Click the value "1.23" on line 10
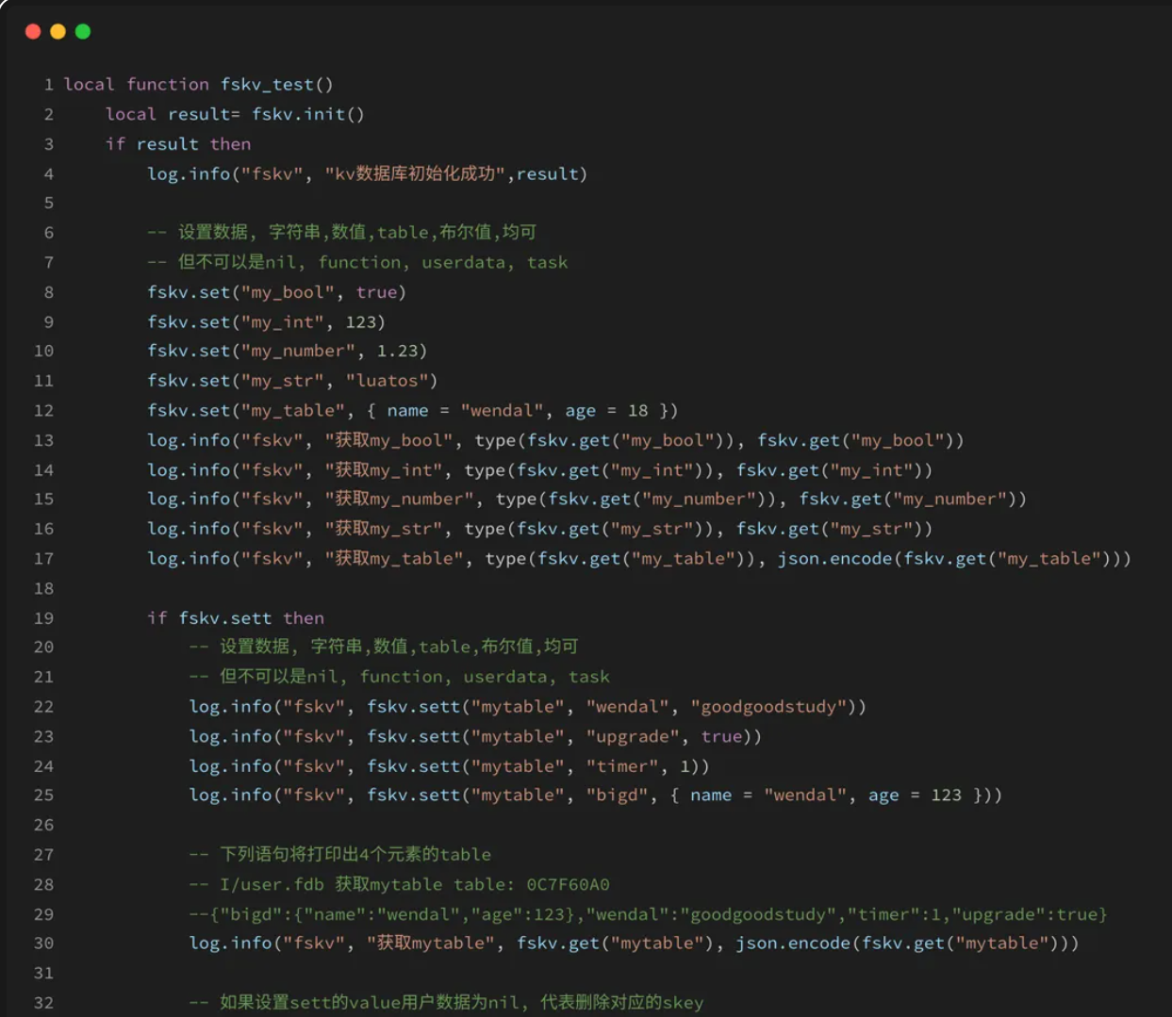Viewport: 1172px width, 1017px height. [397, 351]
